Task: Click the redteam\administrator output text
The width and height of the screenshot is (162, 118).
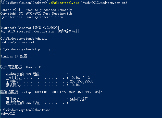Action: click(19, 42)
